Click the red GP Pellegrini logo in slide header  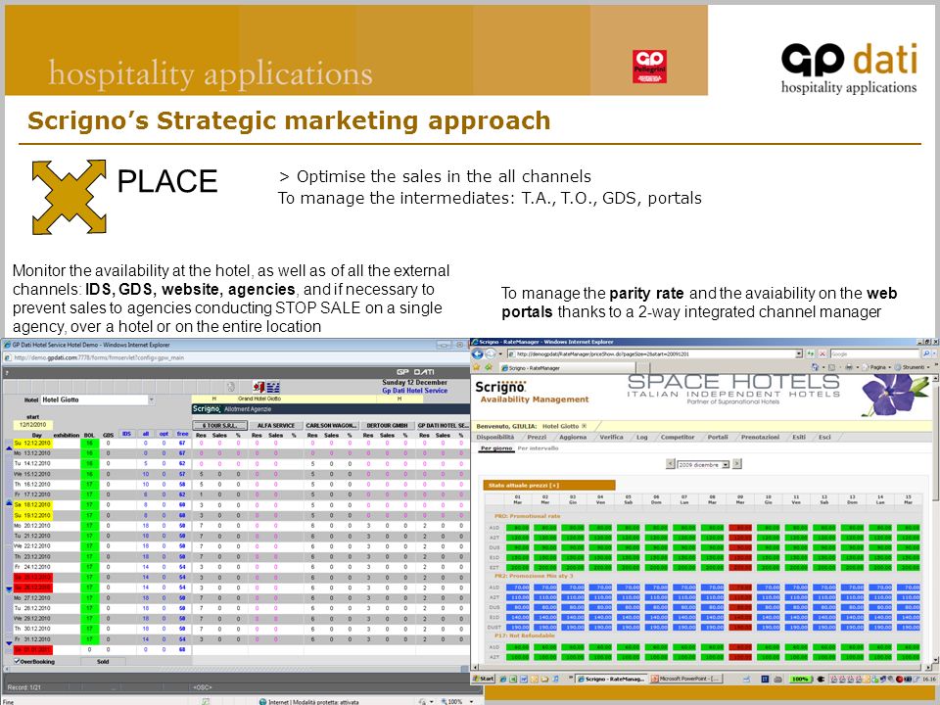click(x=649, y=67)
